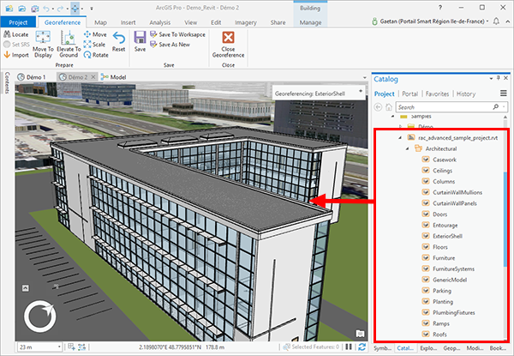Customize Quick Access Toolbar dropdown
The width and height of the screenshot is (514, 356).
[92, 9]
